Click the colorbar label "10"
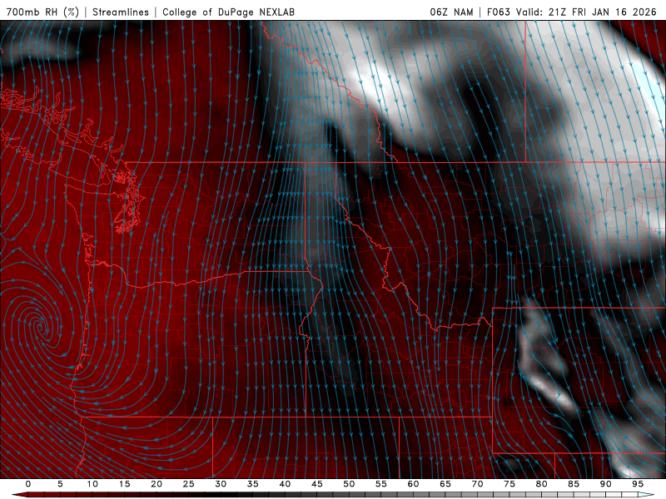The width and height of the screenshot is (666, 499). 92,484
